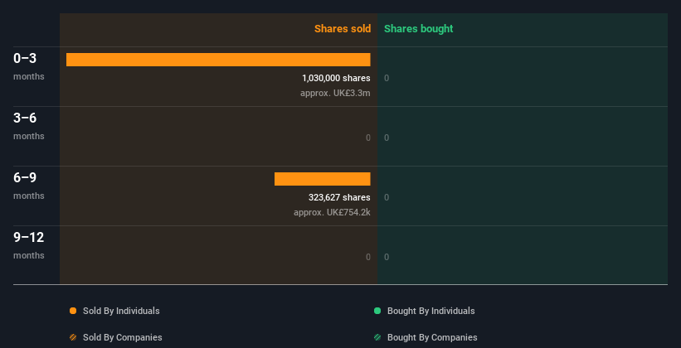
Task: Click the Shares sold column header
Action: click(x=343, y=29)
